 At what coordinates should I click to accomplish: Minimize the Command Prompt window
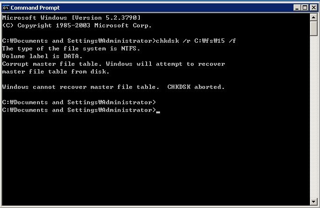click(x=297, y=8)
